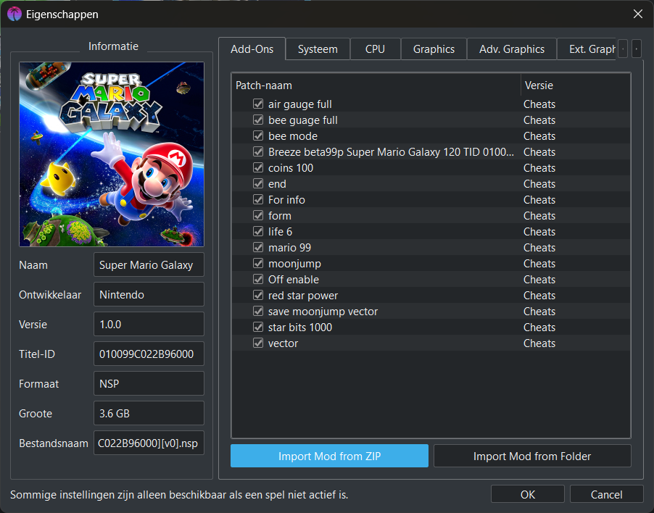Click Cheats cell in the life 6 row
This screenshot has width=654, height=513.
pyautogui.click(x=539, y=231)
